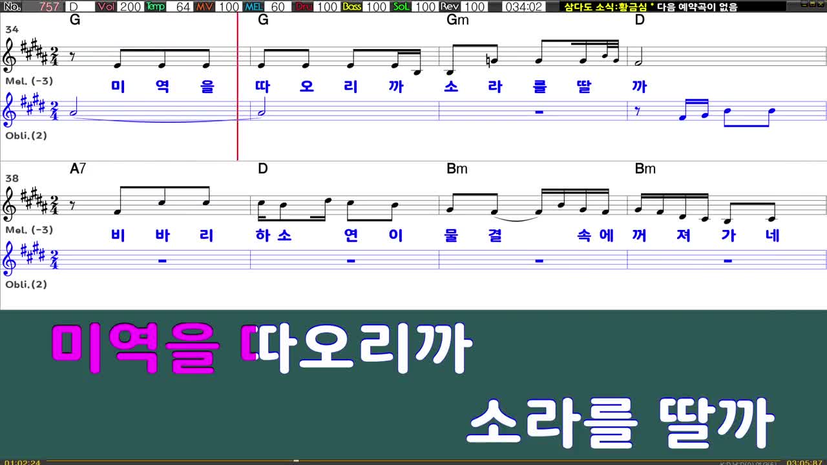Click the Rev reverb label
This screenshot has height=465, width=827.
(450, 6)
